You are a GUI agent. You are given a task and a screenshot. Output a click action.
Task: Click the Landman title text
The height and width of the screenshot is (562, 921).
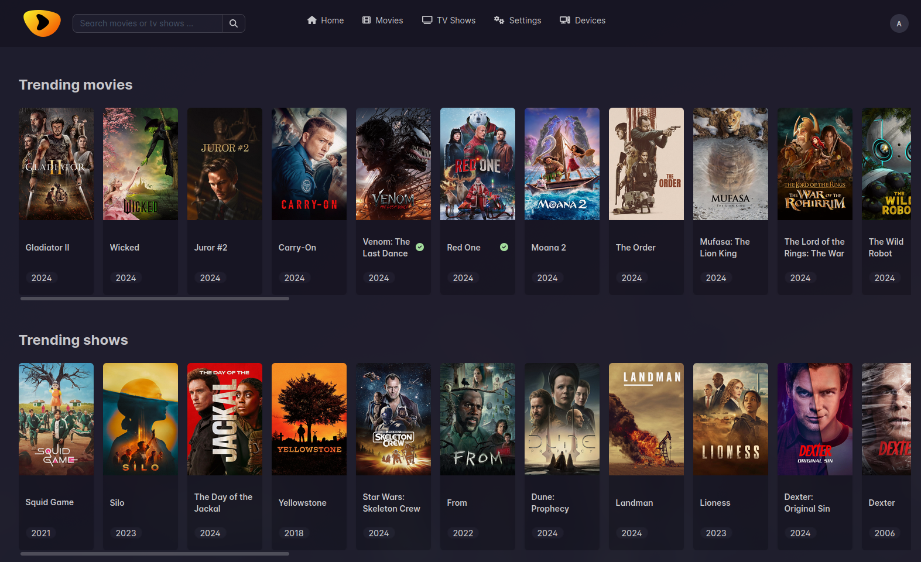pos(634,503)
